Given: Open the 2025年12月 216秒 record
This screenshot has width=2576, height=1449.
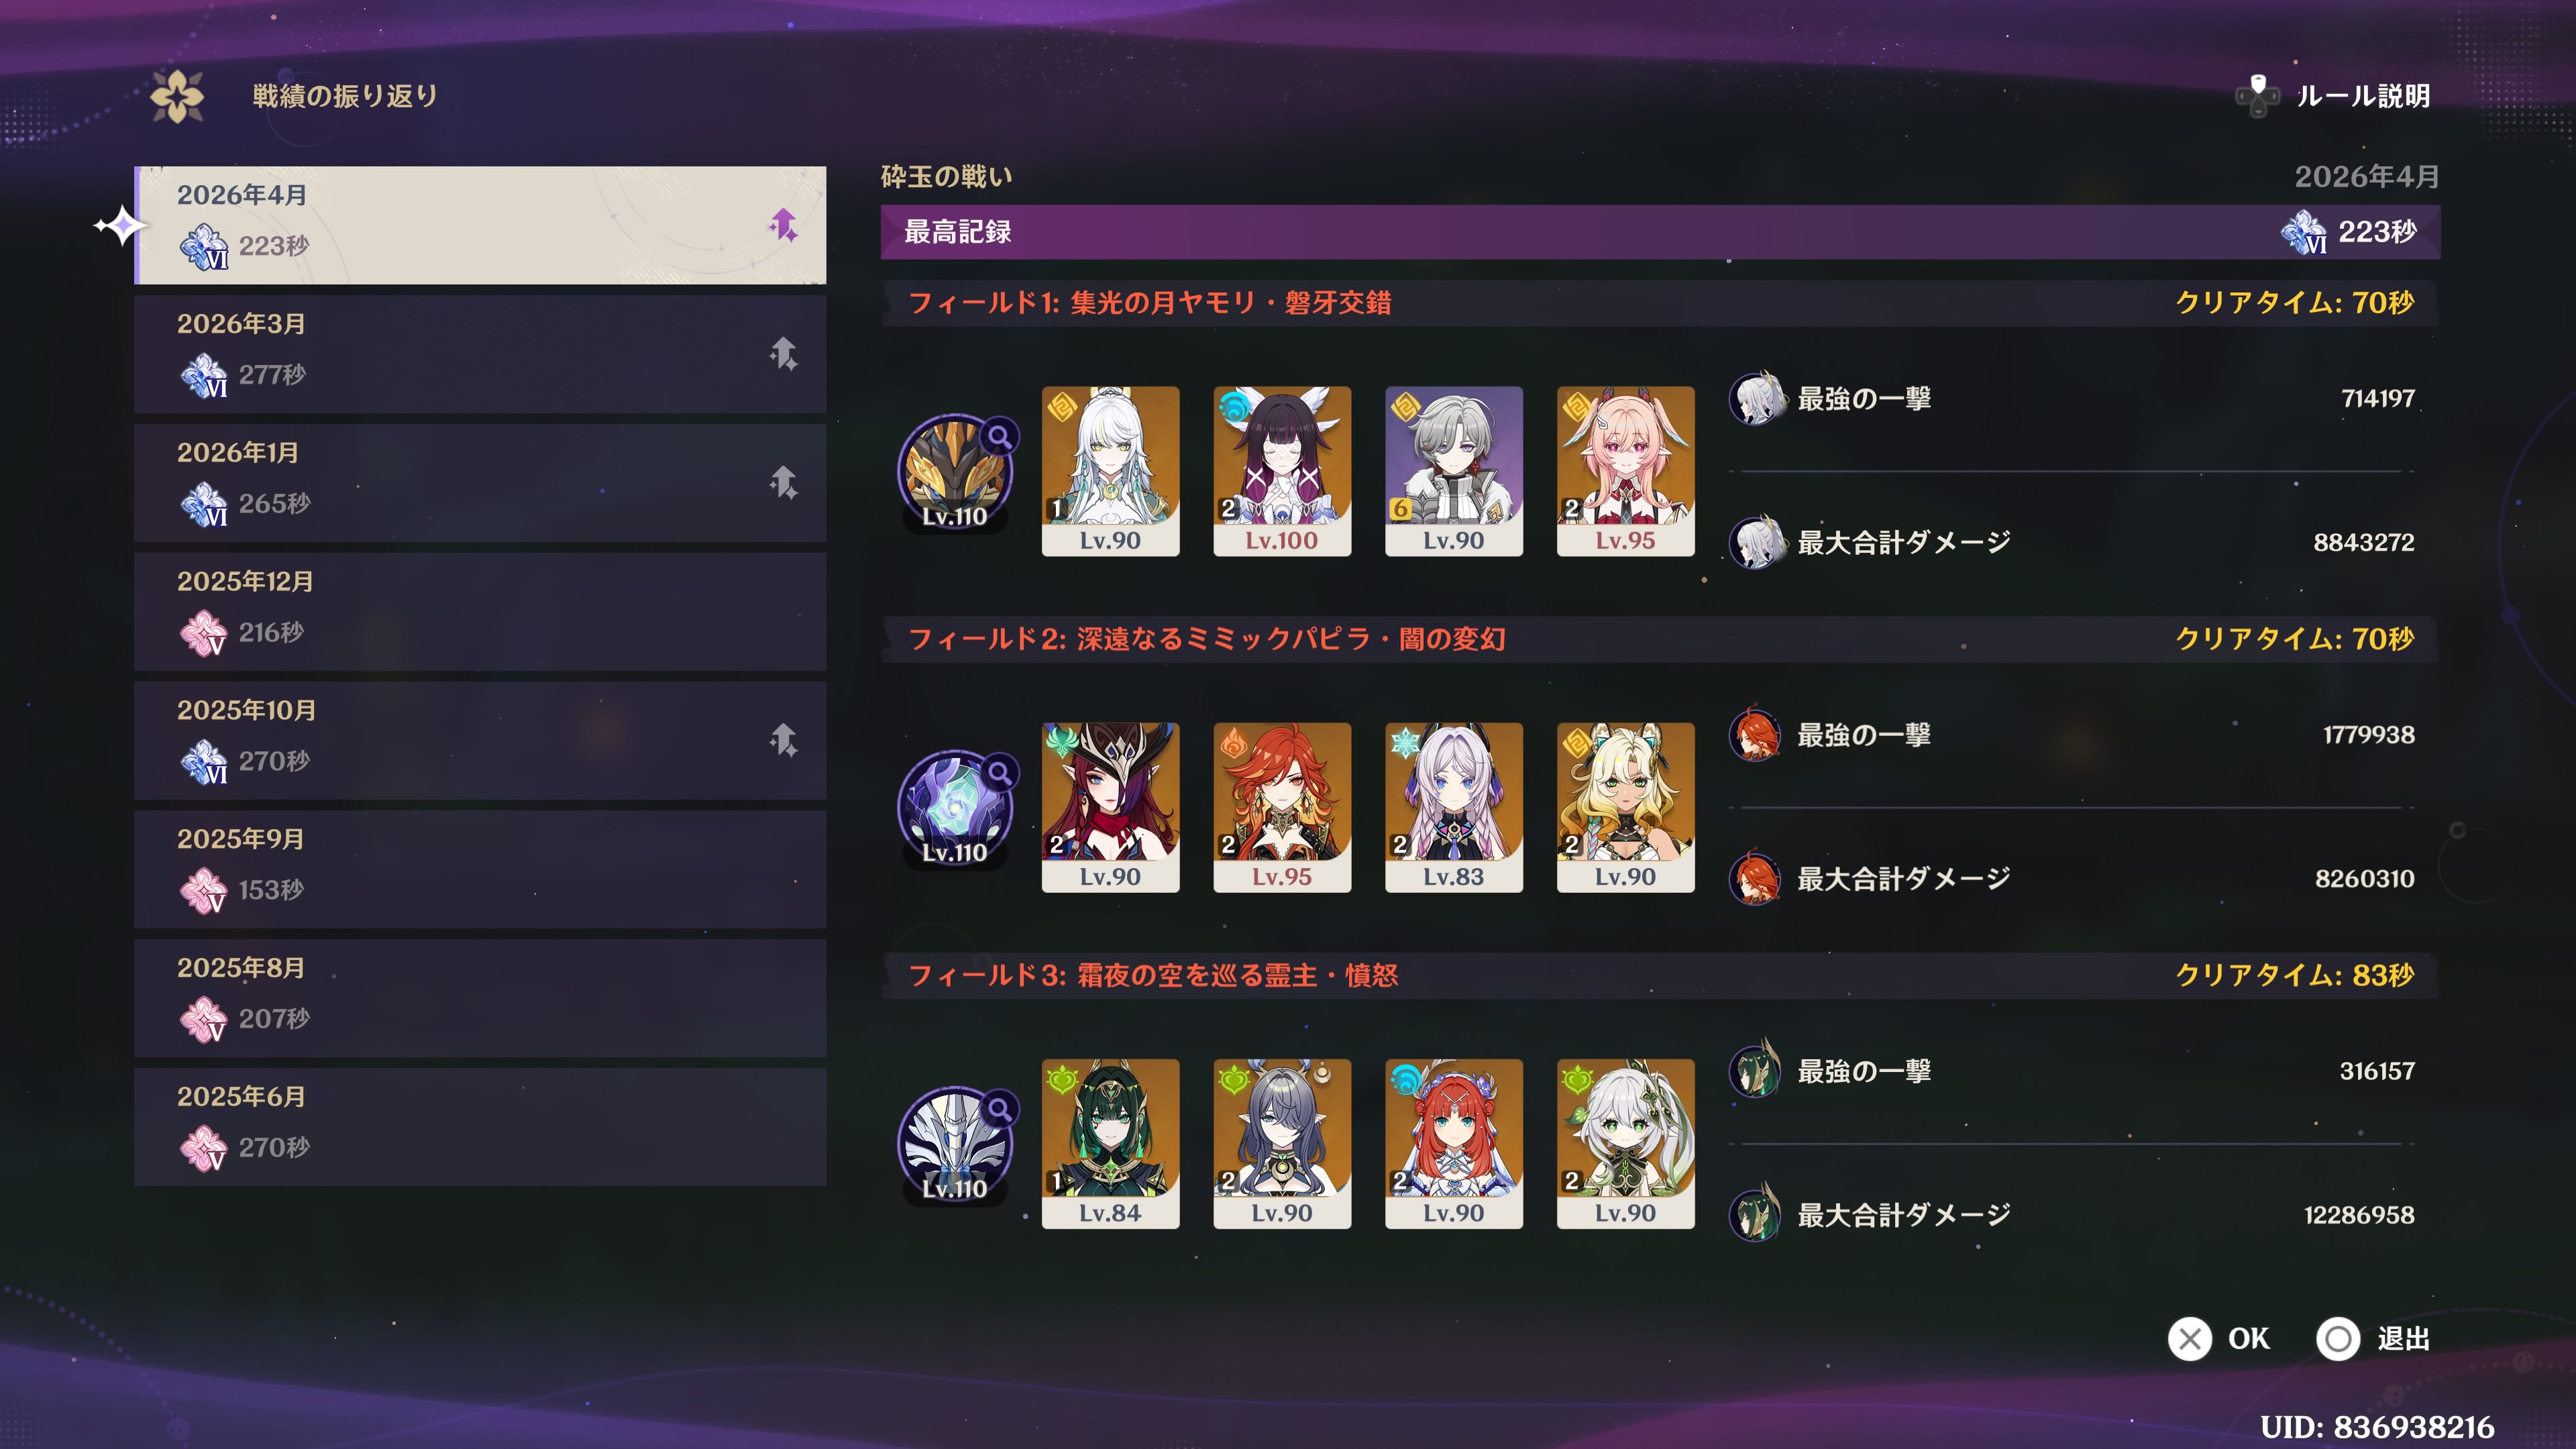Looking at the screenshot, I should [x=480, y=612].
